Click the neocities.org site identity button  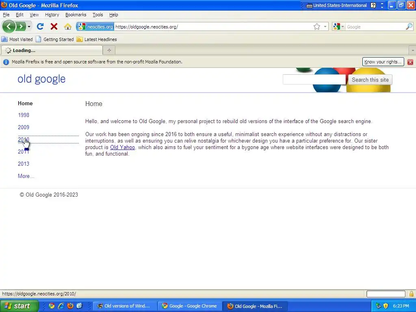click(95, 26)
